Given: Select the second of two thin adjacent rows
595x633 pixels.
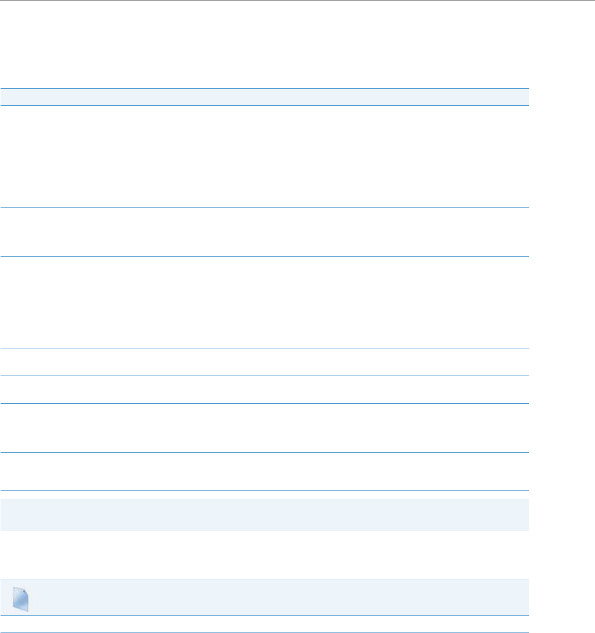Looking at the screenshot, I should point(264,389).
